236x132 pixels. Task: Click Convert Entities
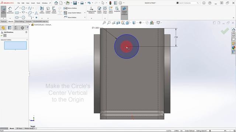(48, 10)
